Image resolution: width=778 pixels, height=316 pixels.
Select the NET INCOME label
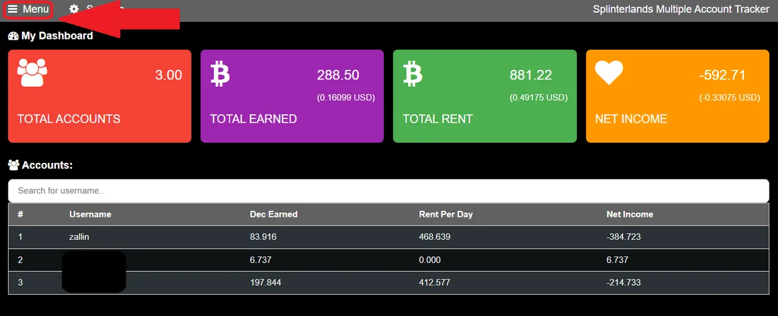[x=631, y=119]
